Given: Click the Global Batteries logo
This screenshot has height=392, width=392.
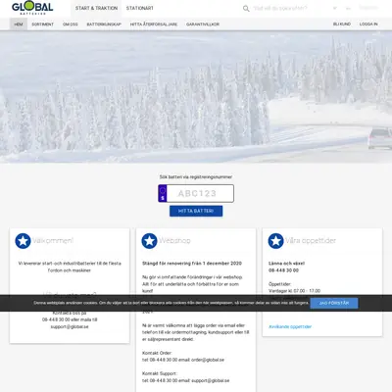Looking at the screenshot, I should coord(32,8).
